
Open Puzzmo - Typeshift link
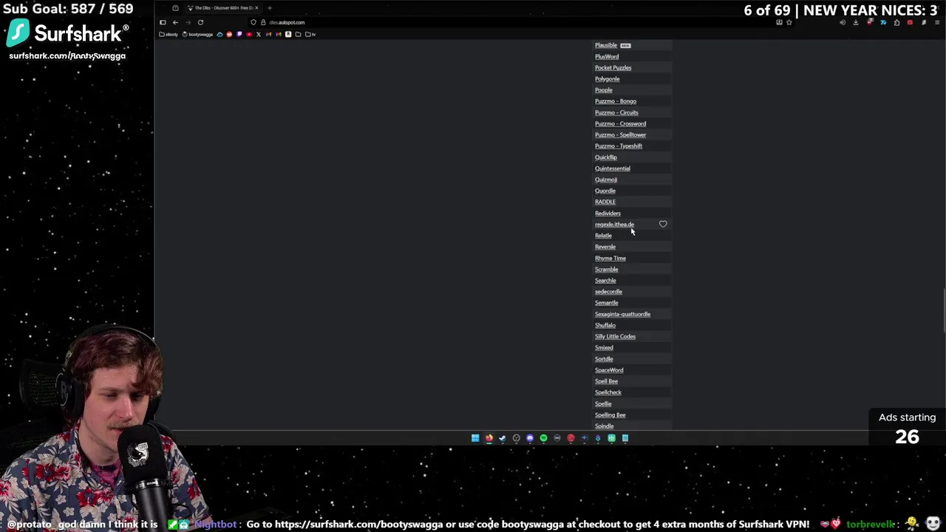click(619, 146)
